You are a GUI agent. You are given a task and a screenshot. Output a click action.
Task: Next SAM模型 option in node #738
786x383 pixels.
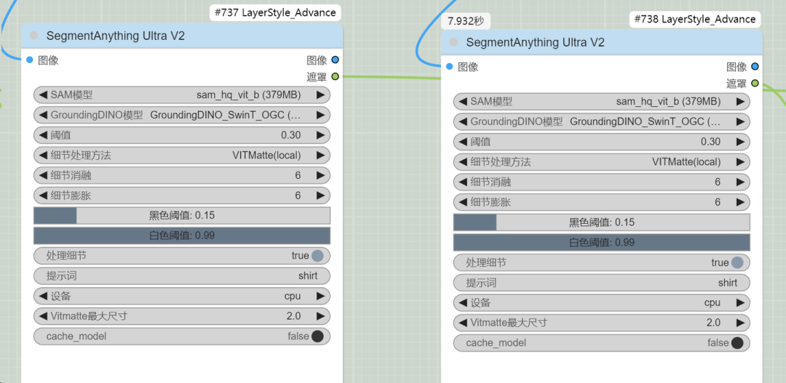coord(740,102)
